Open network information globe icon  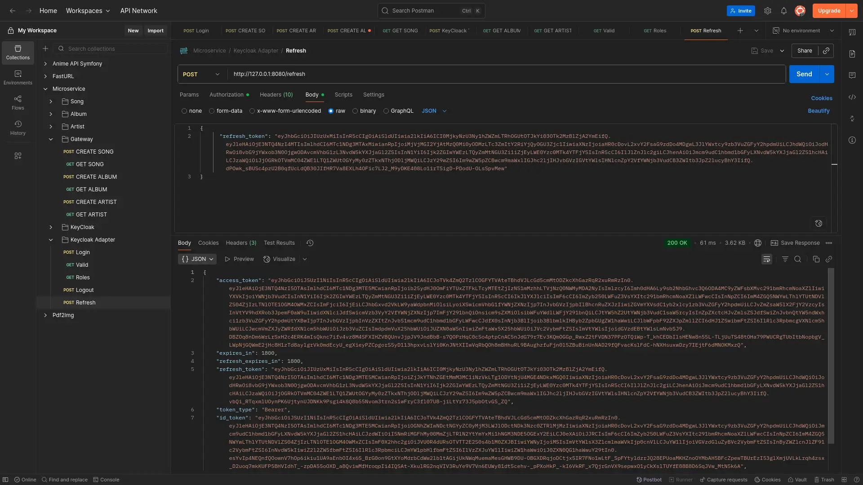tap(758, 243)
